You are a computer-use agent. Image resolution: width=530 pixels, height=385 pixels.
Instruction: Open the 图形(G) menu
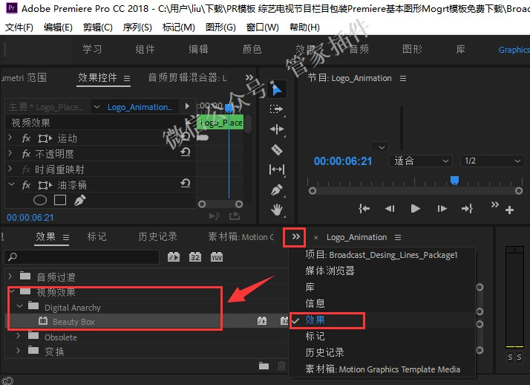point(220,27)
